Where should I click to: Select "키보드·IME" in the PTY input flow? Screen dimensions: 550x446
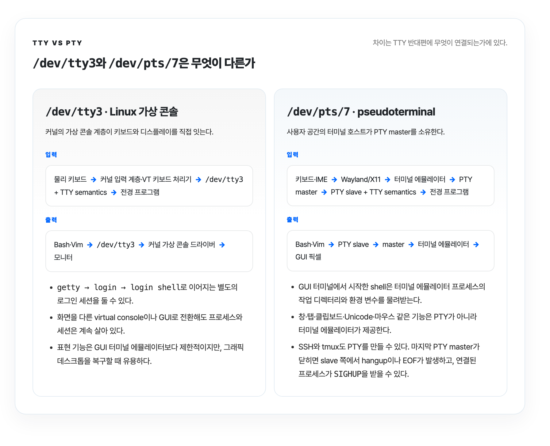tap(311, 179)
